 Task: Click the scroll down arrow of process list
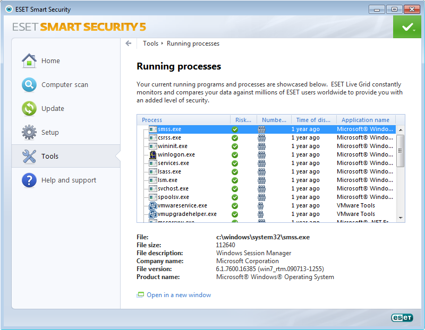coord(401,218)
